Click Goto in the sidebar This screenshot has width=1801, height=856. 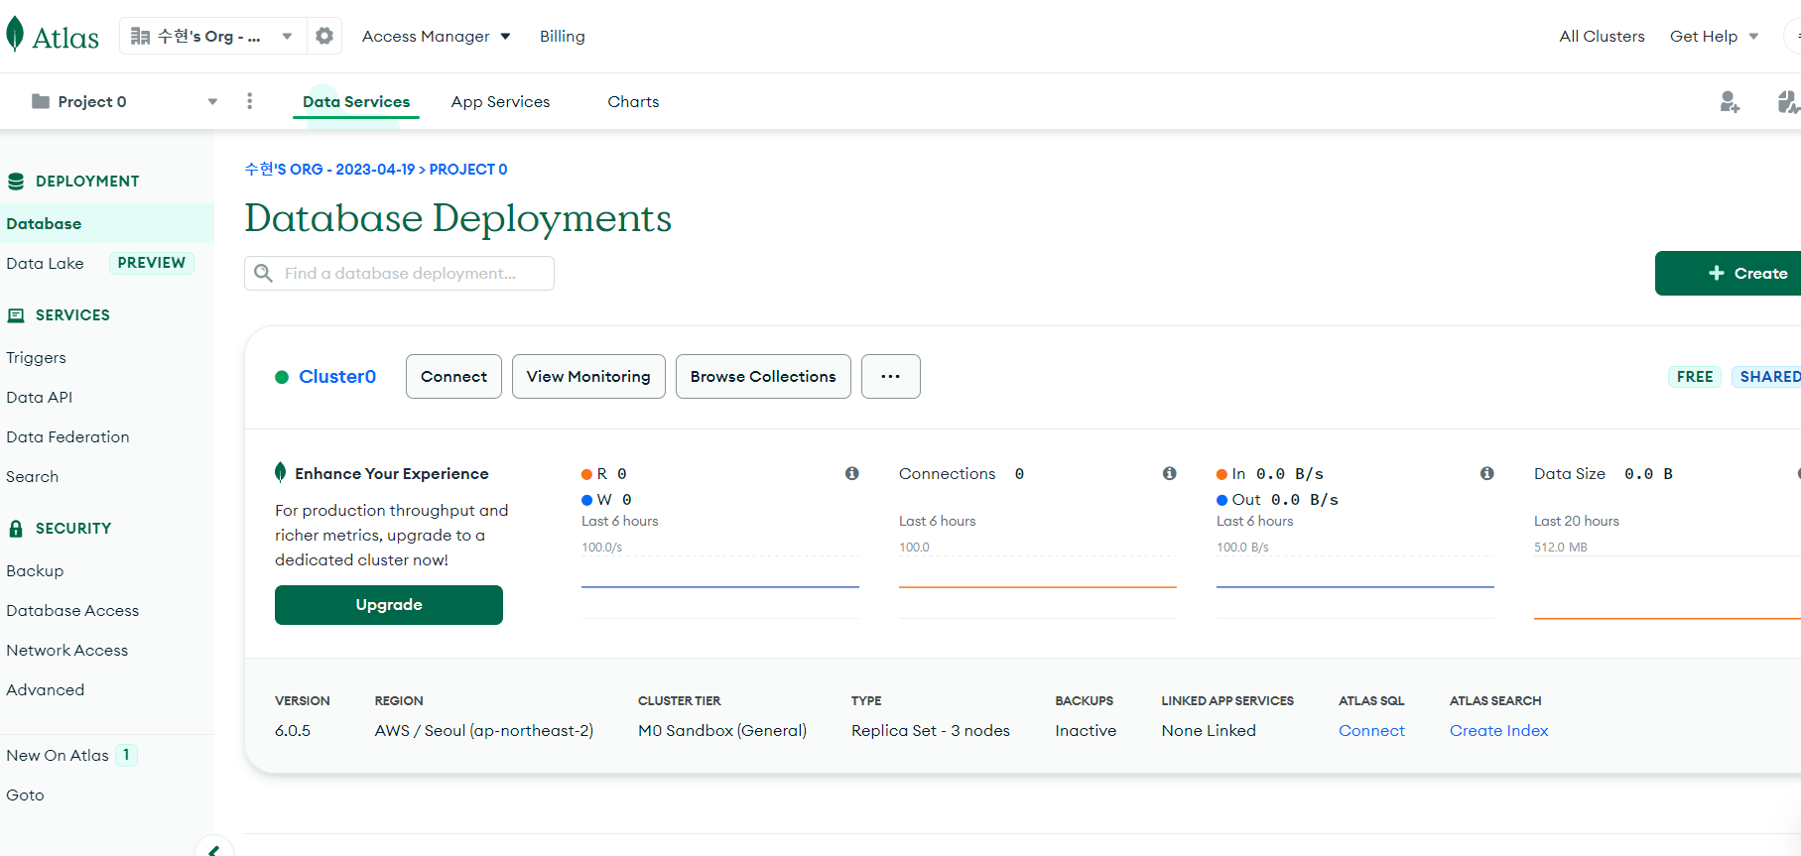coord(26,795)
